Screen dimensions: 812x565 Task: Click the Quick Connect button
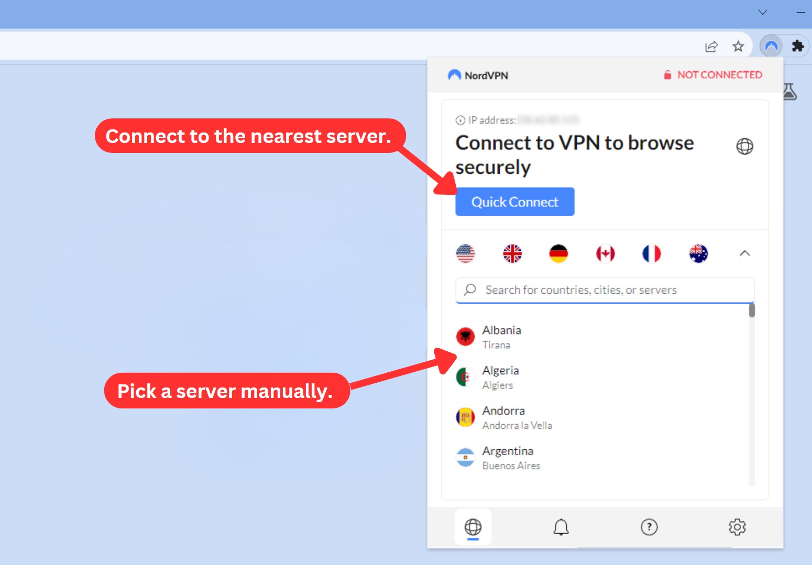coord(515,202)
